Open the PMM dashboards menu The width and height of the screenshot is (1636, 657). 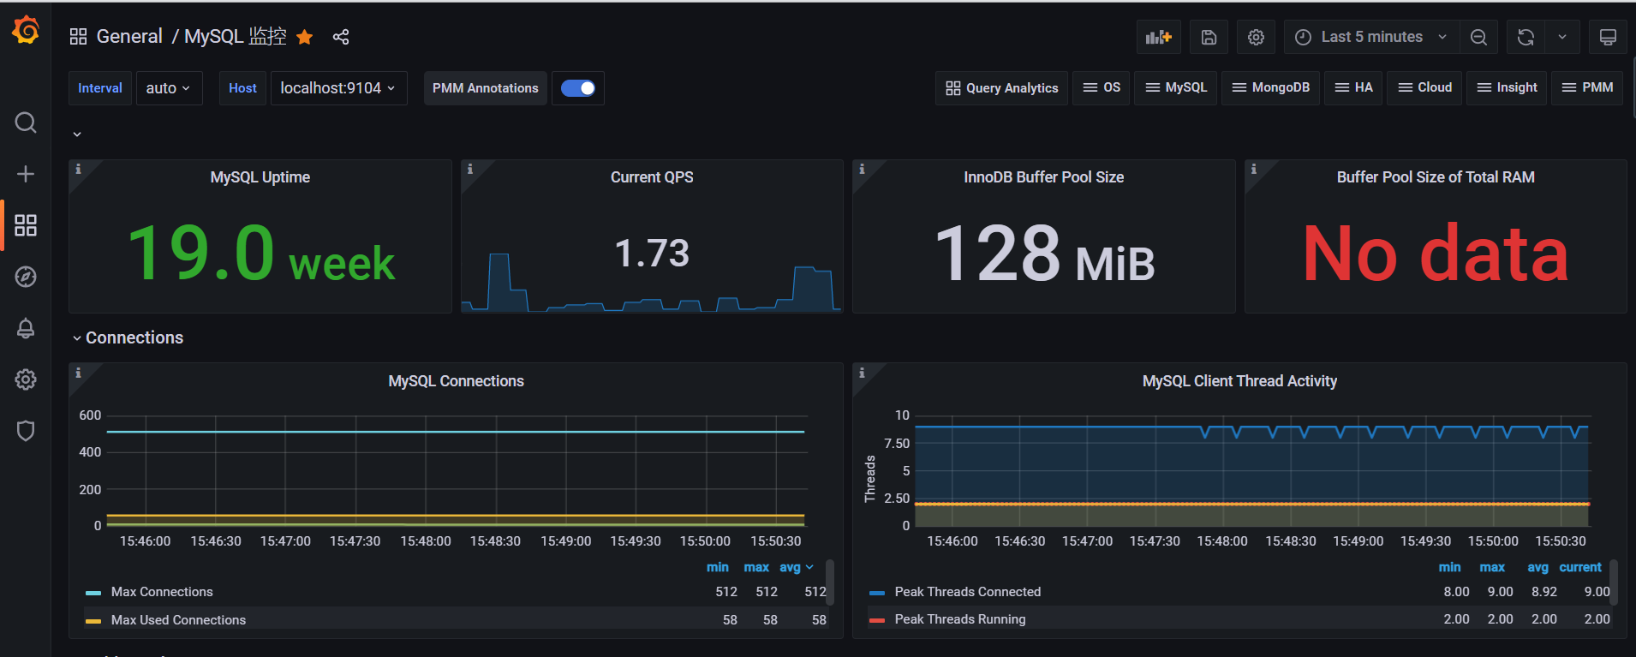(x=1588, y=88)
